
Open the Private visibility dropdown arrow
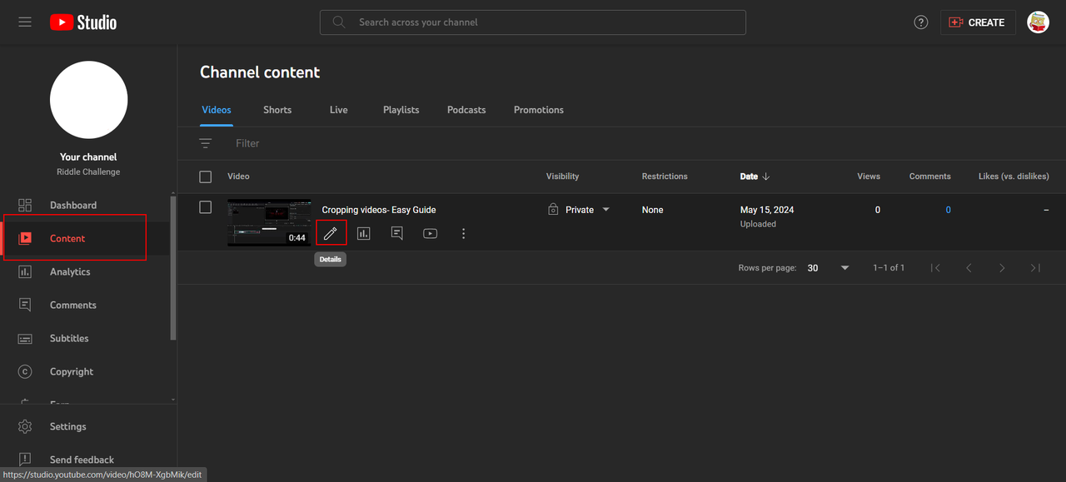click(606, 210)
